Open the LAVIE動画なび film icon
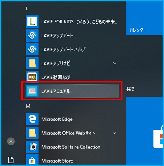 [x=32, y=77]
